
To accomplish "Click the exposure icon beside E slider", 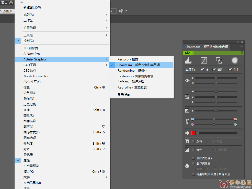I will click(x=187, y=110).
